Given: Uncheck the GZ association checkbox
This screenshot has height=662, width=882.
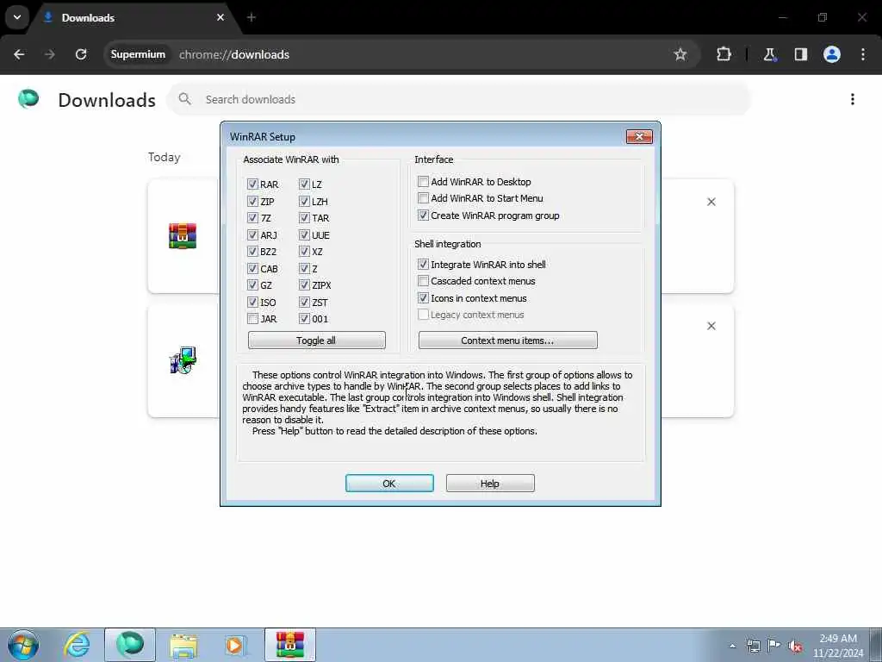Looking at the screenshot, I should click(x=252, y=284).
